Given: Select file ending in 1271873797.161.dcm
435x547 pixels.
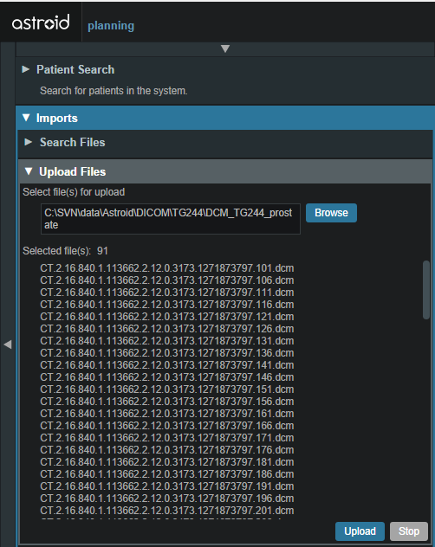Looking at the screenshot, I should tap(167, 414).
